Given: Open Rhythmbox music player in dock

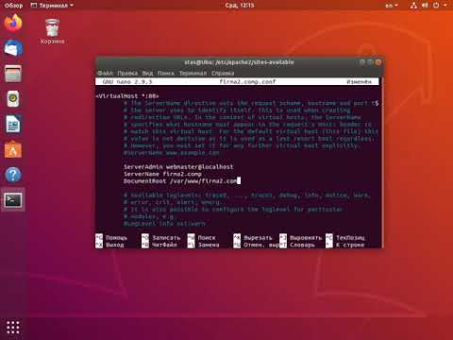Looking at the screenshot, I should click(13, 99).
